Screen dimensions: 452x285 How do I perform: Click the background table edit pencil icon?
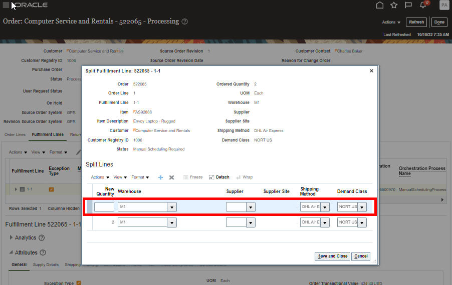point(78,152)
